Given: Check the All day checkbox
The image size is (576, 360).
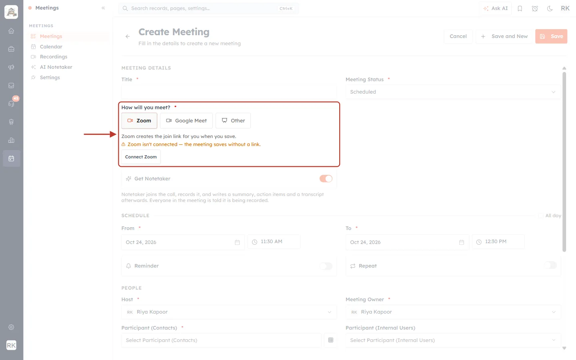Looking at the screenshot, I should [x=541, y=216].
